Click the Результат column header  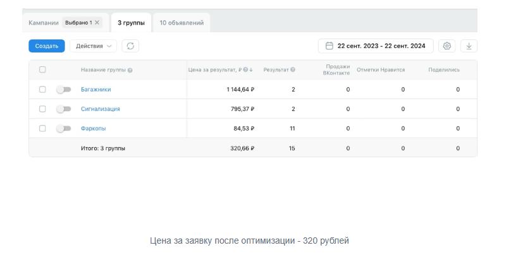pos(276,69)
